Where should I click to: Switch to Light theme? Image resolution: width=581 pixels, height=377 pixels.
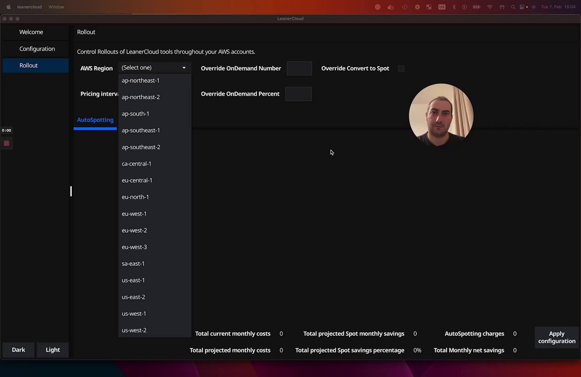pos(53,350)
